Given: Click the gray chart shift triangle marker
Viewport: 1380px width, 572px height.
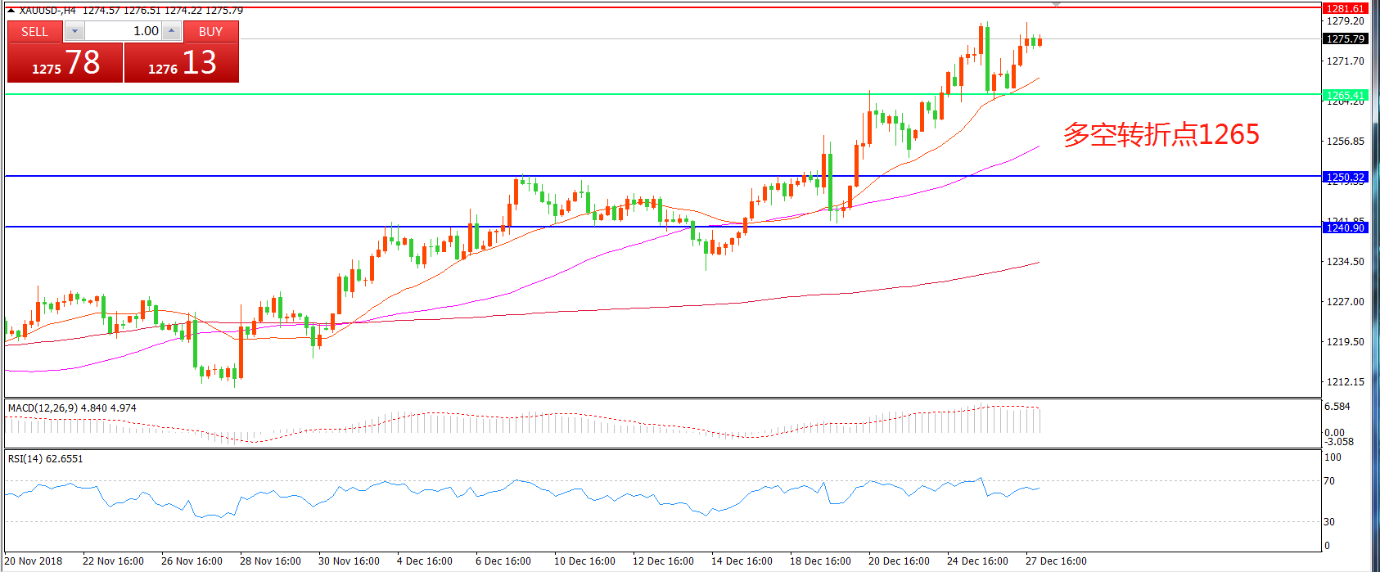Looking at the screenshot, I should click(x=1056, y=5).
